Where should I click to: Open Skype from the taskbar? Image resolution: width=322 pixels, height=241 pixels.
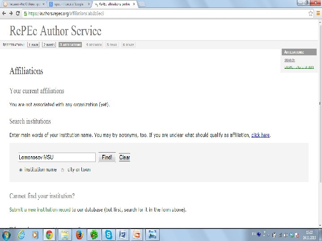[x=108, y=235]
